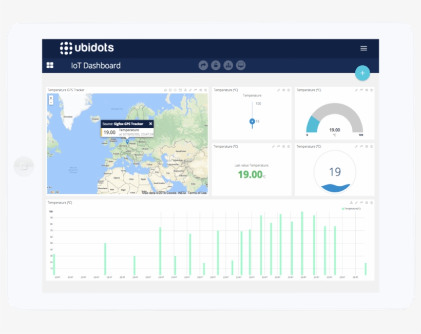The image size is (421, 334).
Task: Dismiss the Sigfox GPS Tracker map popup
Action: click(150, 124)
